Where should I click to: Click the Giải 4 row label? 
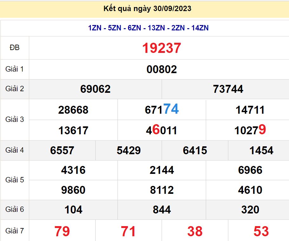pyautogui.click(x=15, y=150)
